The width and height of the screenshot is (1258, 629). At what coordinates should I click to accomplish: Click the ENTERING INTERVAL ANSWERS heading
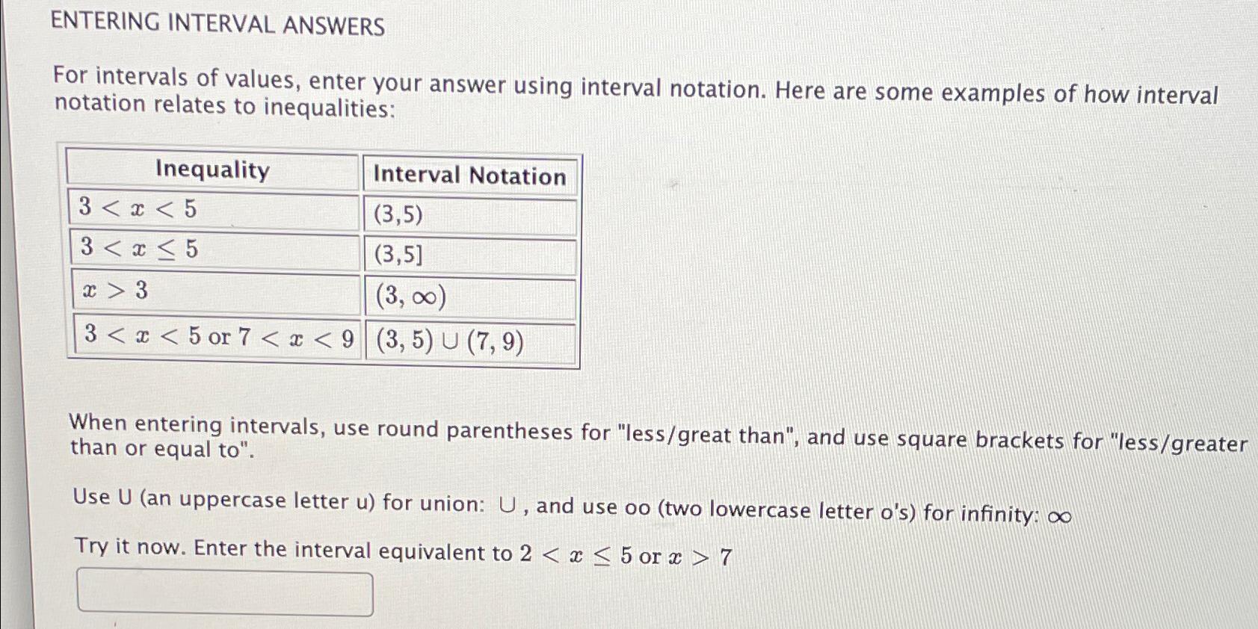[x=217, y=25]
